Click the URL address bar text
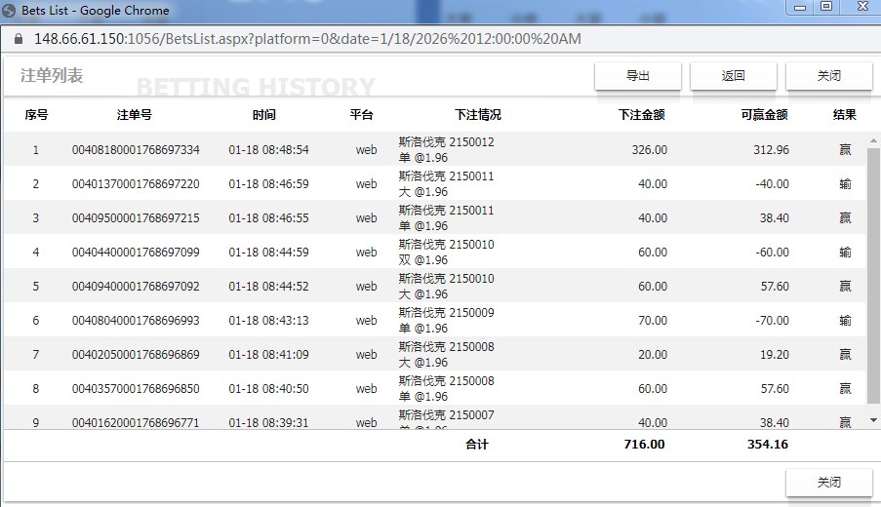The height and width of the screenshot is (507, 881). [x=307, y=39]
